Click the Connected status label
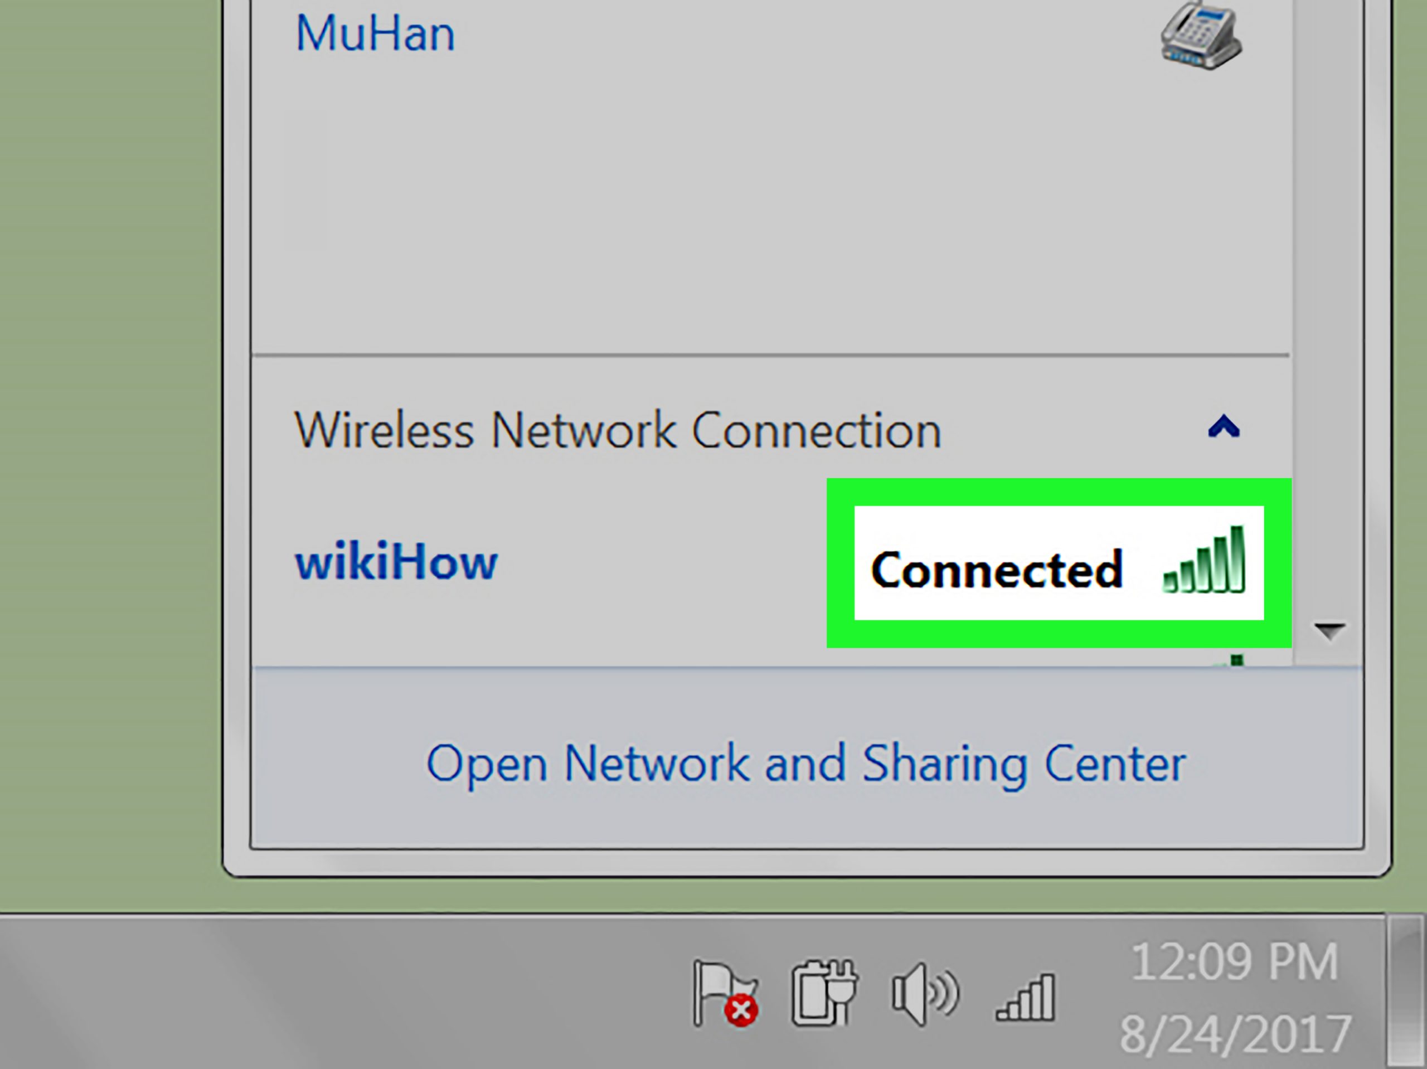The height and width of the screenshot is (1069, 1427). tap(996, 570)
